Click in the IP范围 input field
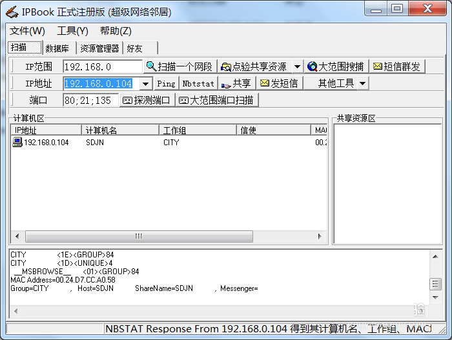 [x=103, y=67]
